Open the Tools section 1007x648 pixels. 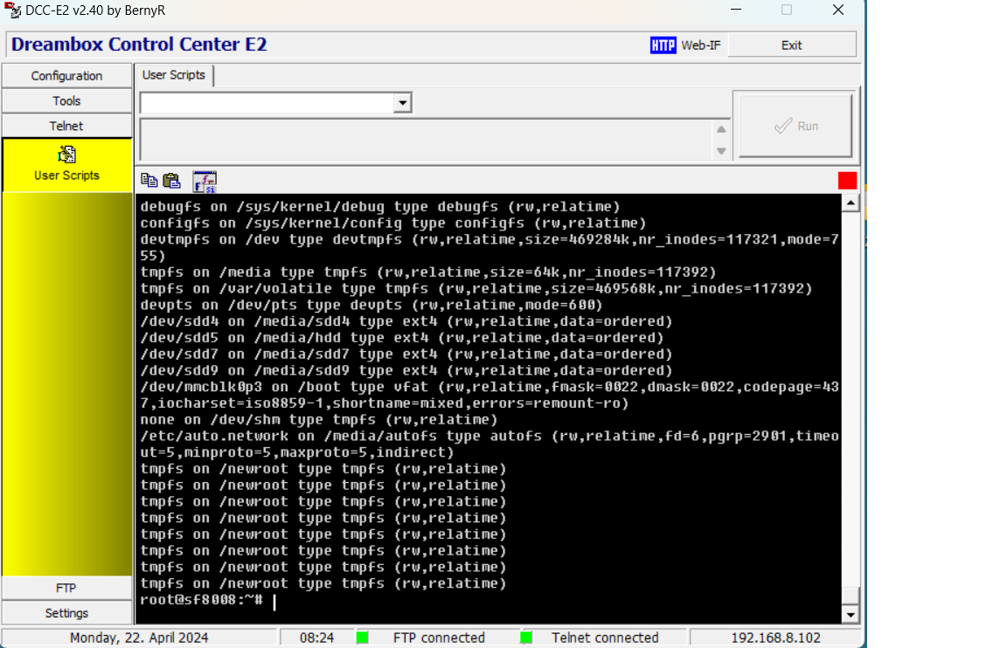pyautogui.click(x=66, y=100)
